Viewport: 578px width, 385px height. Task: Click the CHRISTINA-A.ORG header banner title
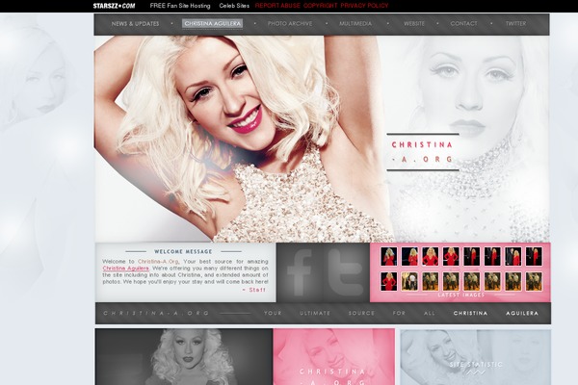423,152
